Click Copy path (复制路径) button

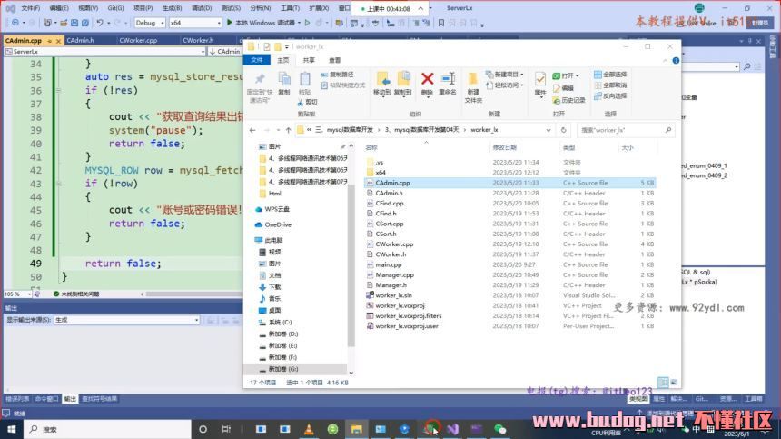[x=337, y=75]
